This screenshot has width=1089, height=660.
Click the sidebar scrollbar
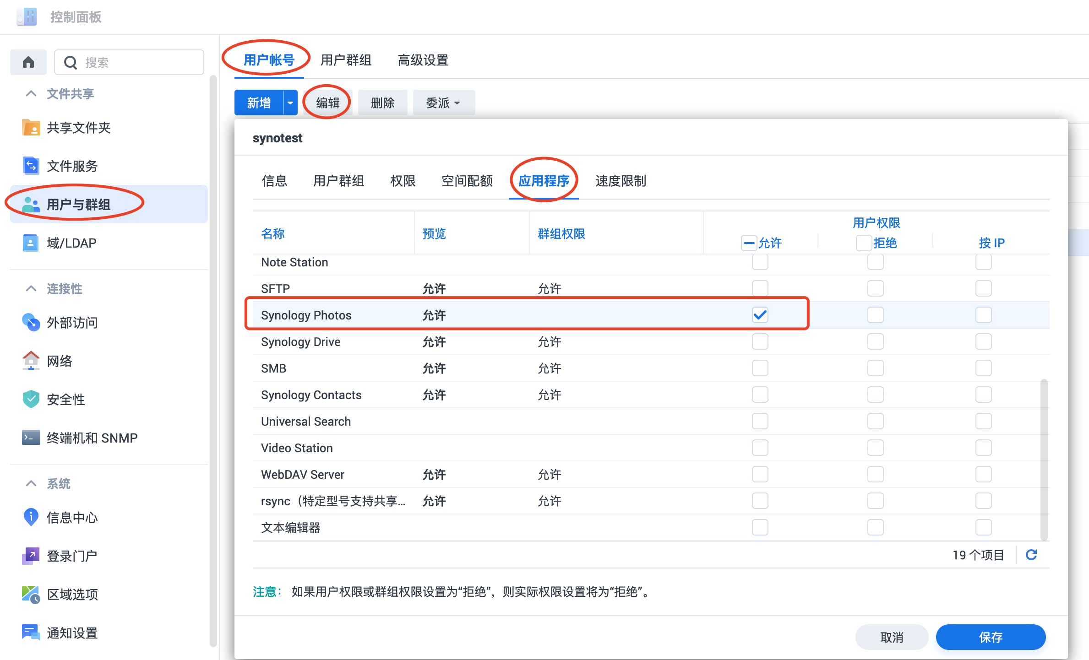click(x=213, y=362)
